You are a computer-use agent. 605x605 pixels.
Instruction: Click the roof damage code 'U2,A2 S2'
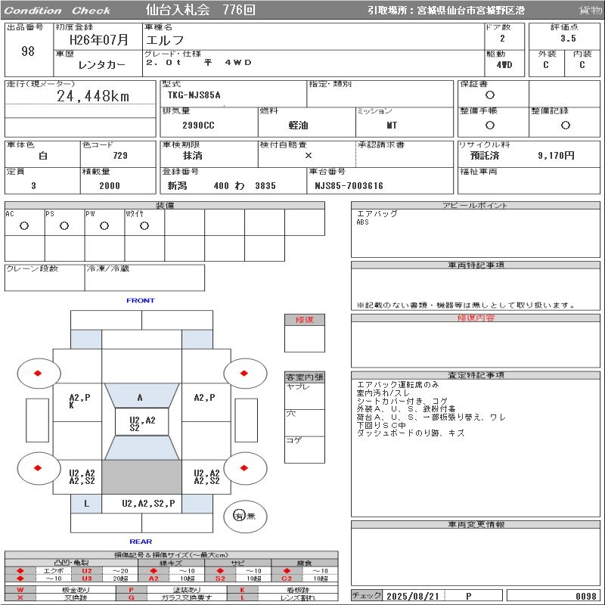pos(142,423)
